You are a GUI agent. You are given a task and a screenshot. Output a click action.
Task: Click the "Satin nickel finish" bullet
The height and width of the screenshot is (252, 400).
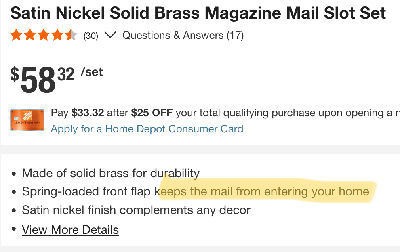point(136,210)
